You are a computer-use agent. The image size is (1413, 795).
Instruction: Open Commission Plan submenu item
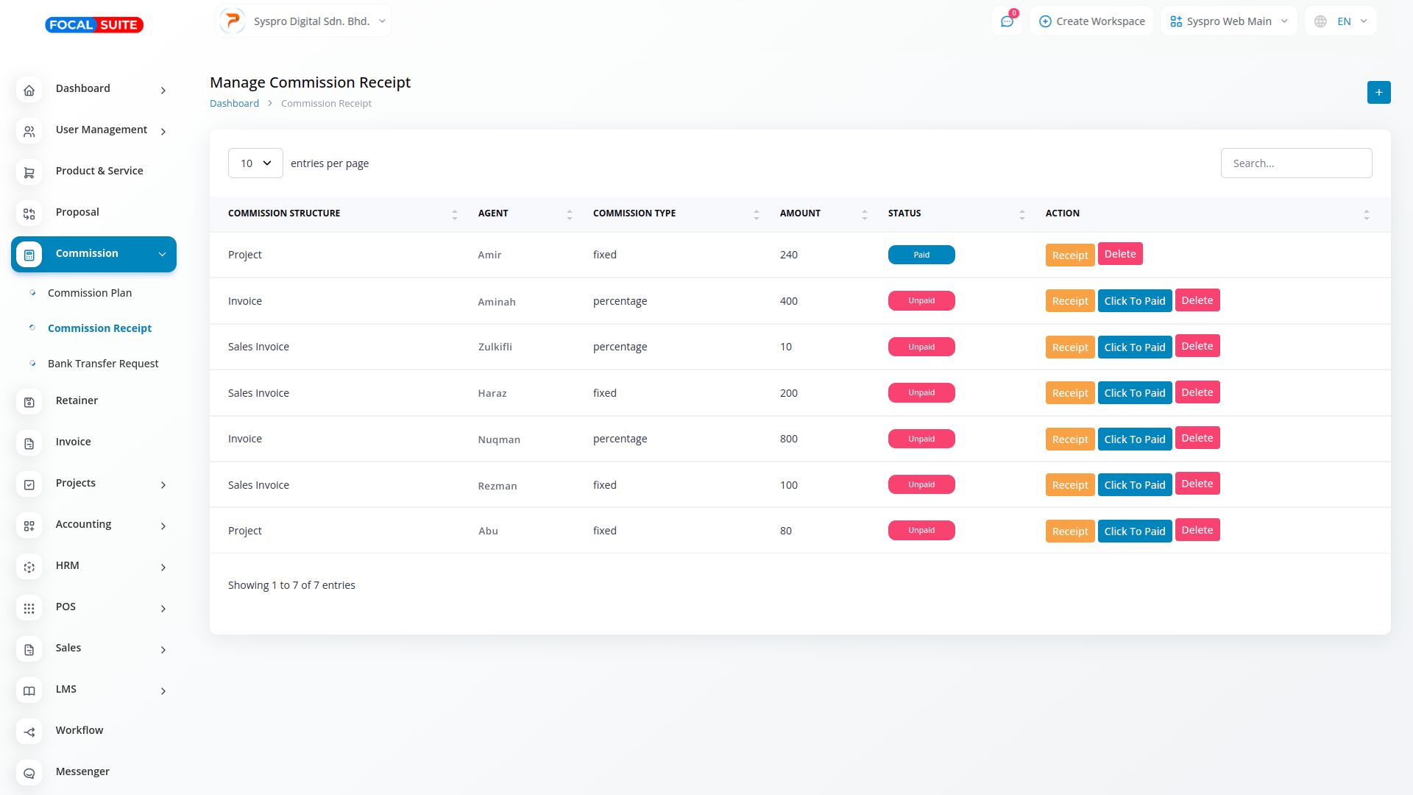click(90, 293)
